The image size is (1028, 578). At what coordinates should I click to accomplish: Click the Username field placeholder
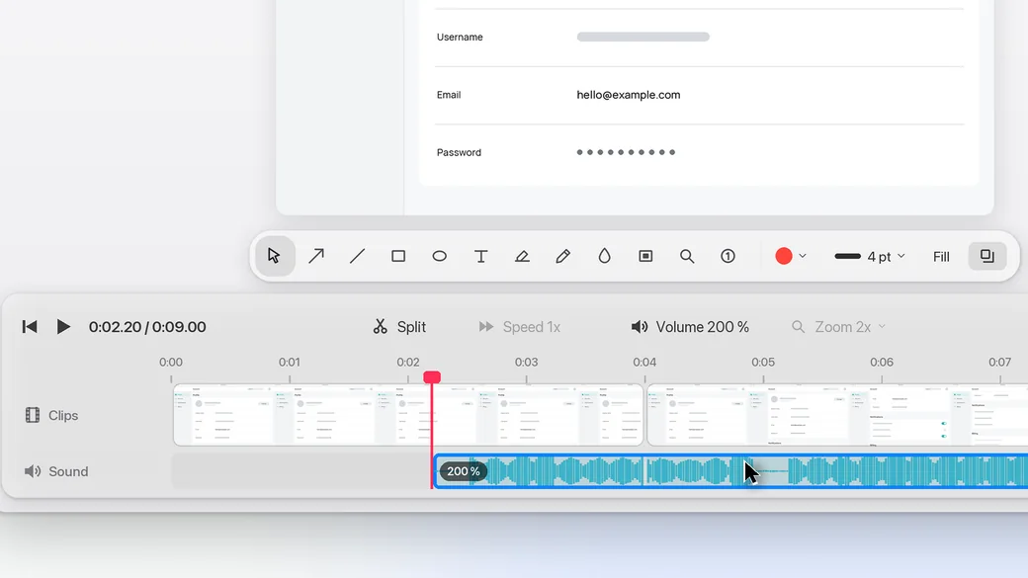click(643, 37)
